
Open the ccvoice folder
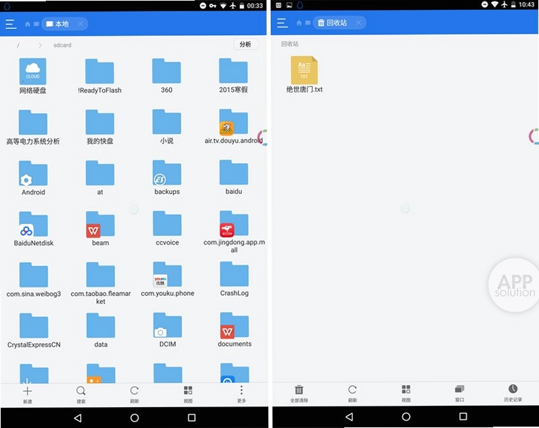click(x=167, y=228)
